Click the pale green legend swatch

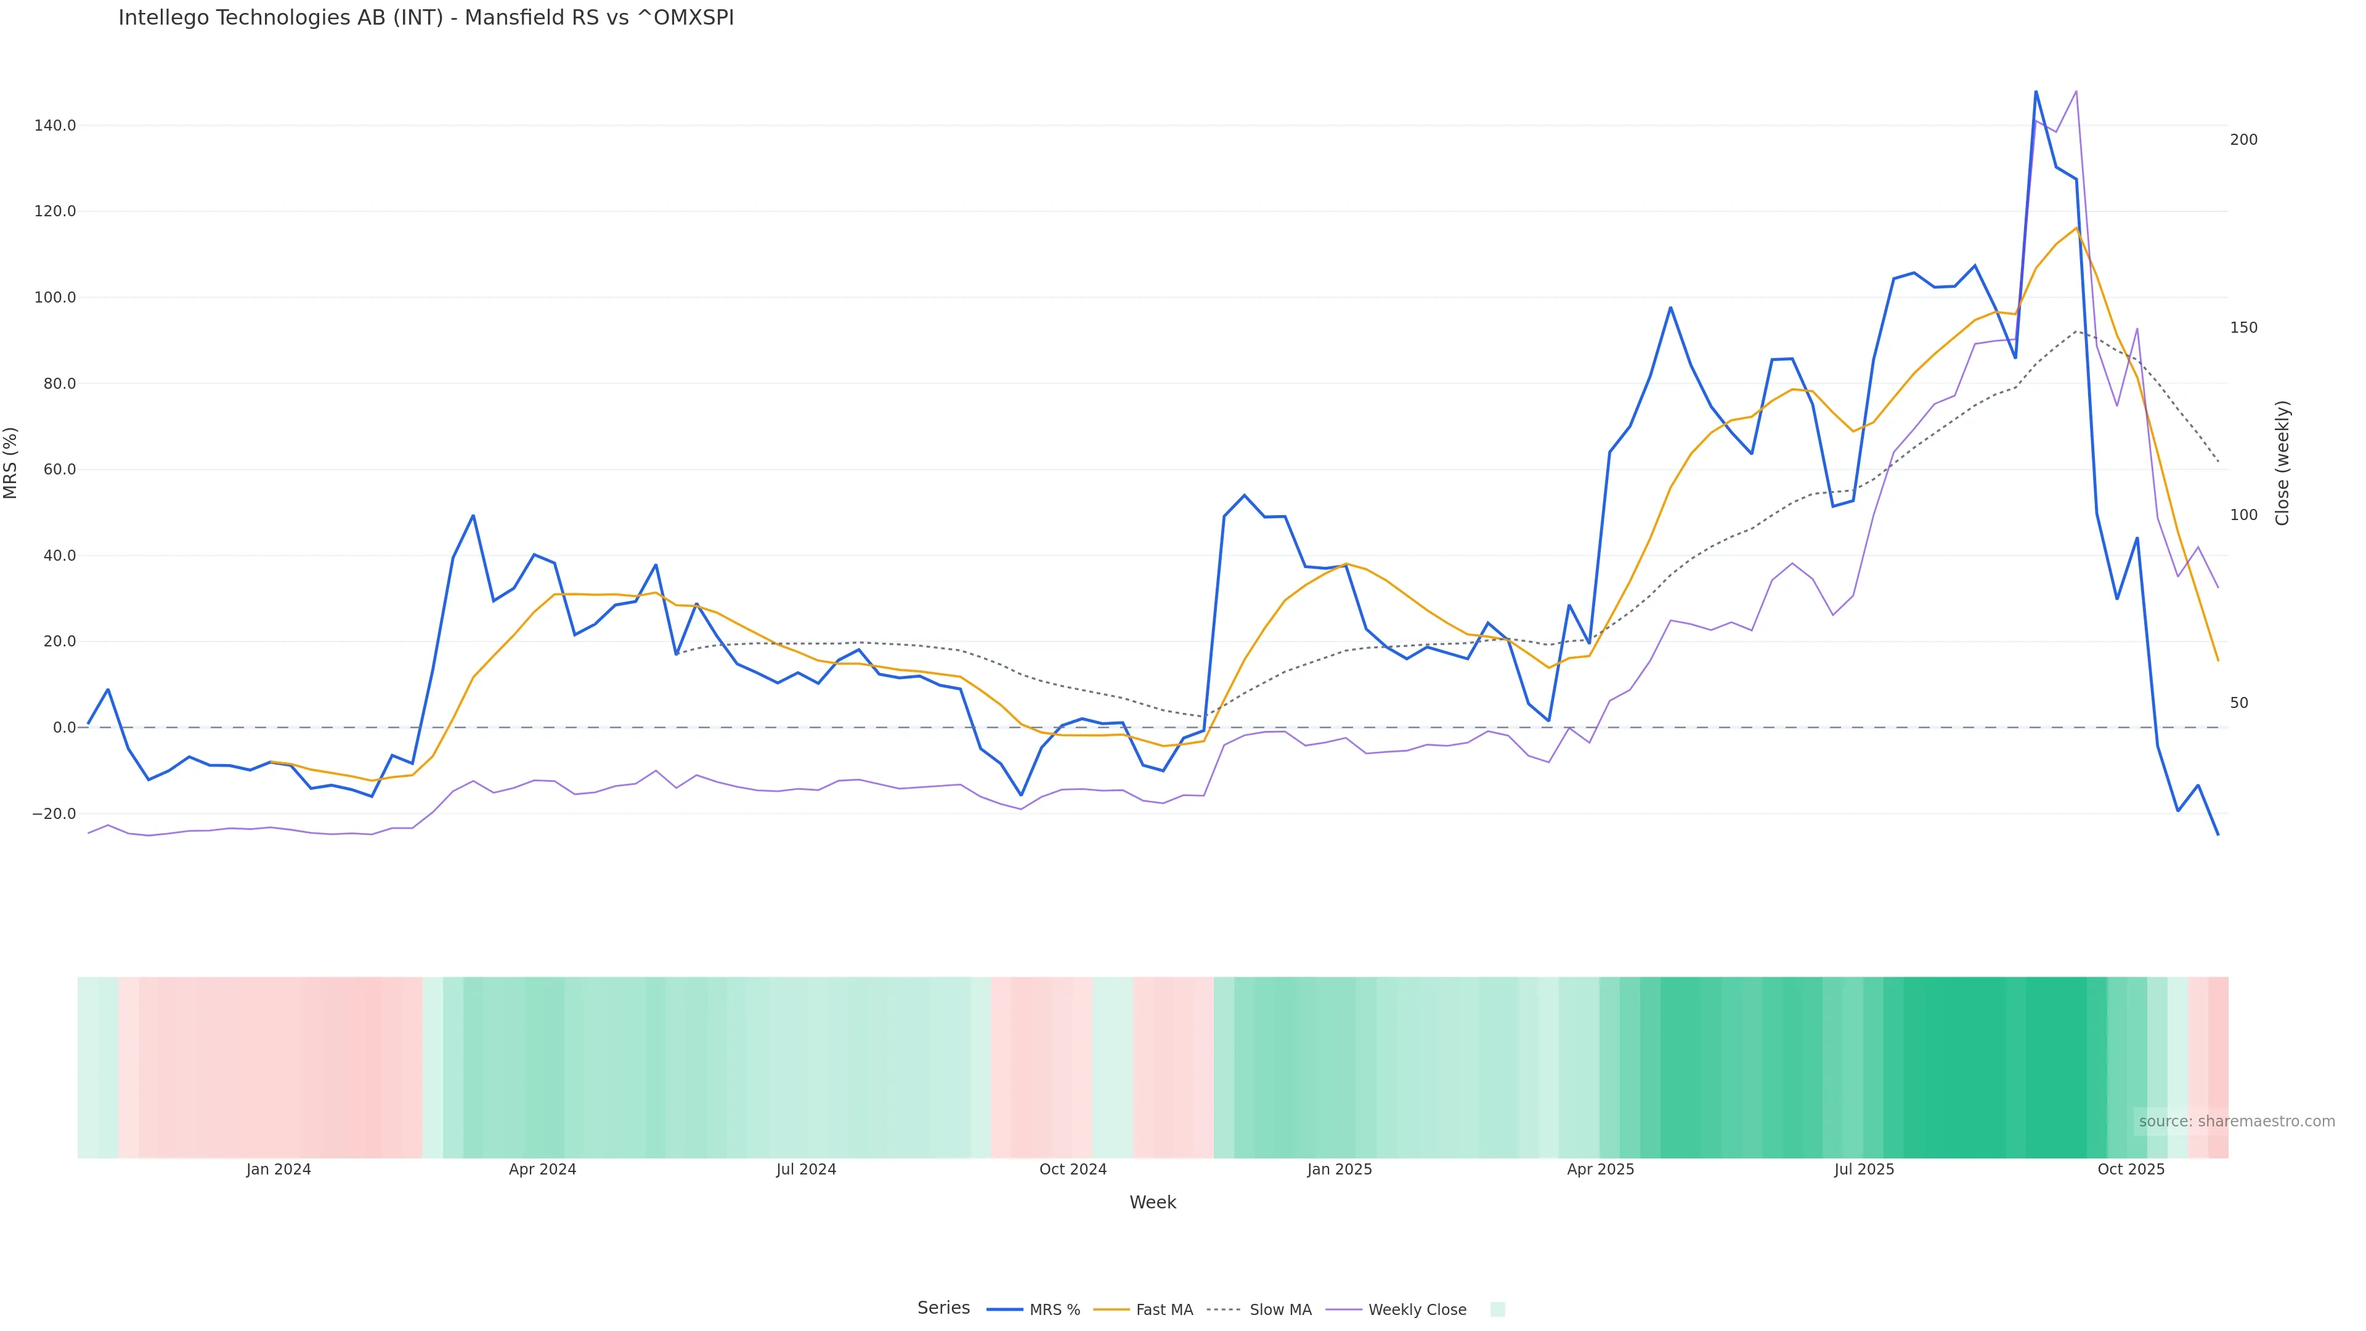[x=1497, y=1310]
